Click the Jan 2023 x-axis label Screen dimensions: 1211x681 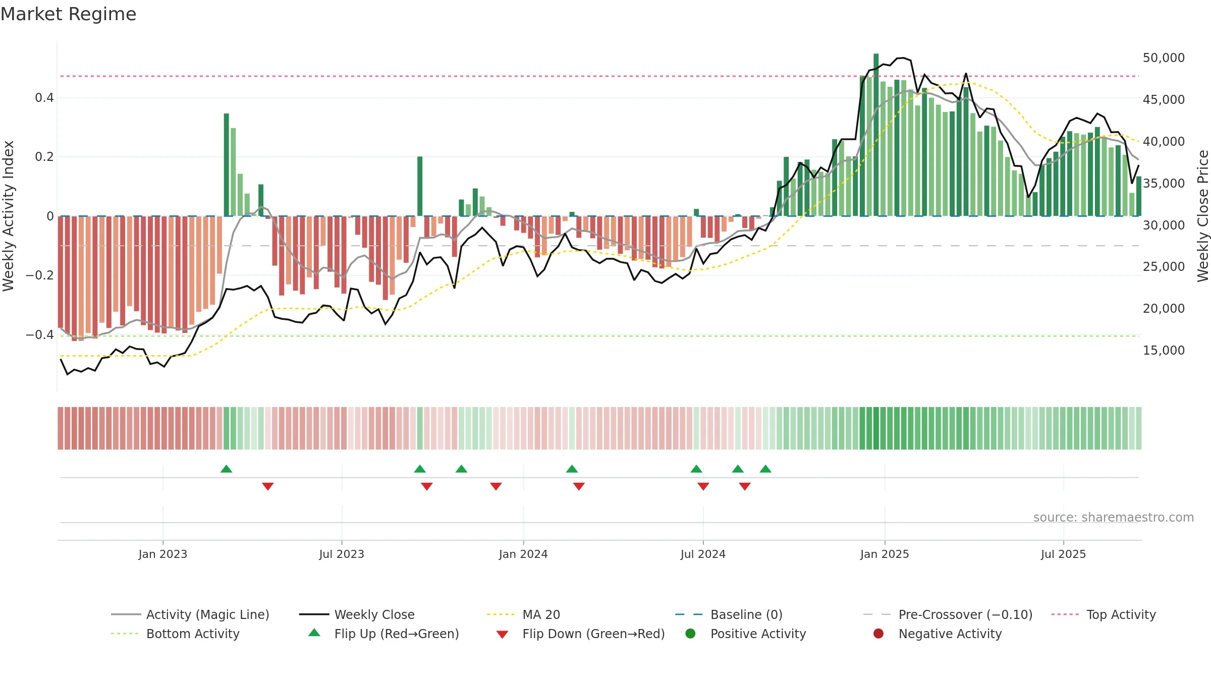(163, 554)
